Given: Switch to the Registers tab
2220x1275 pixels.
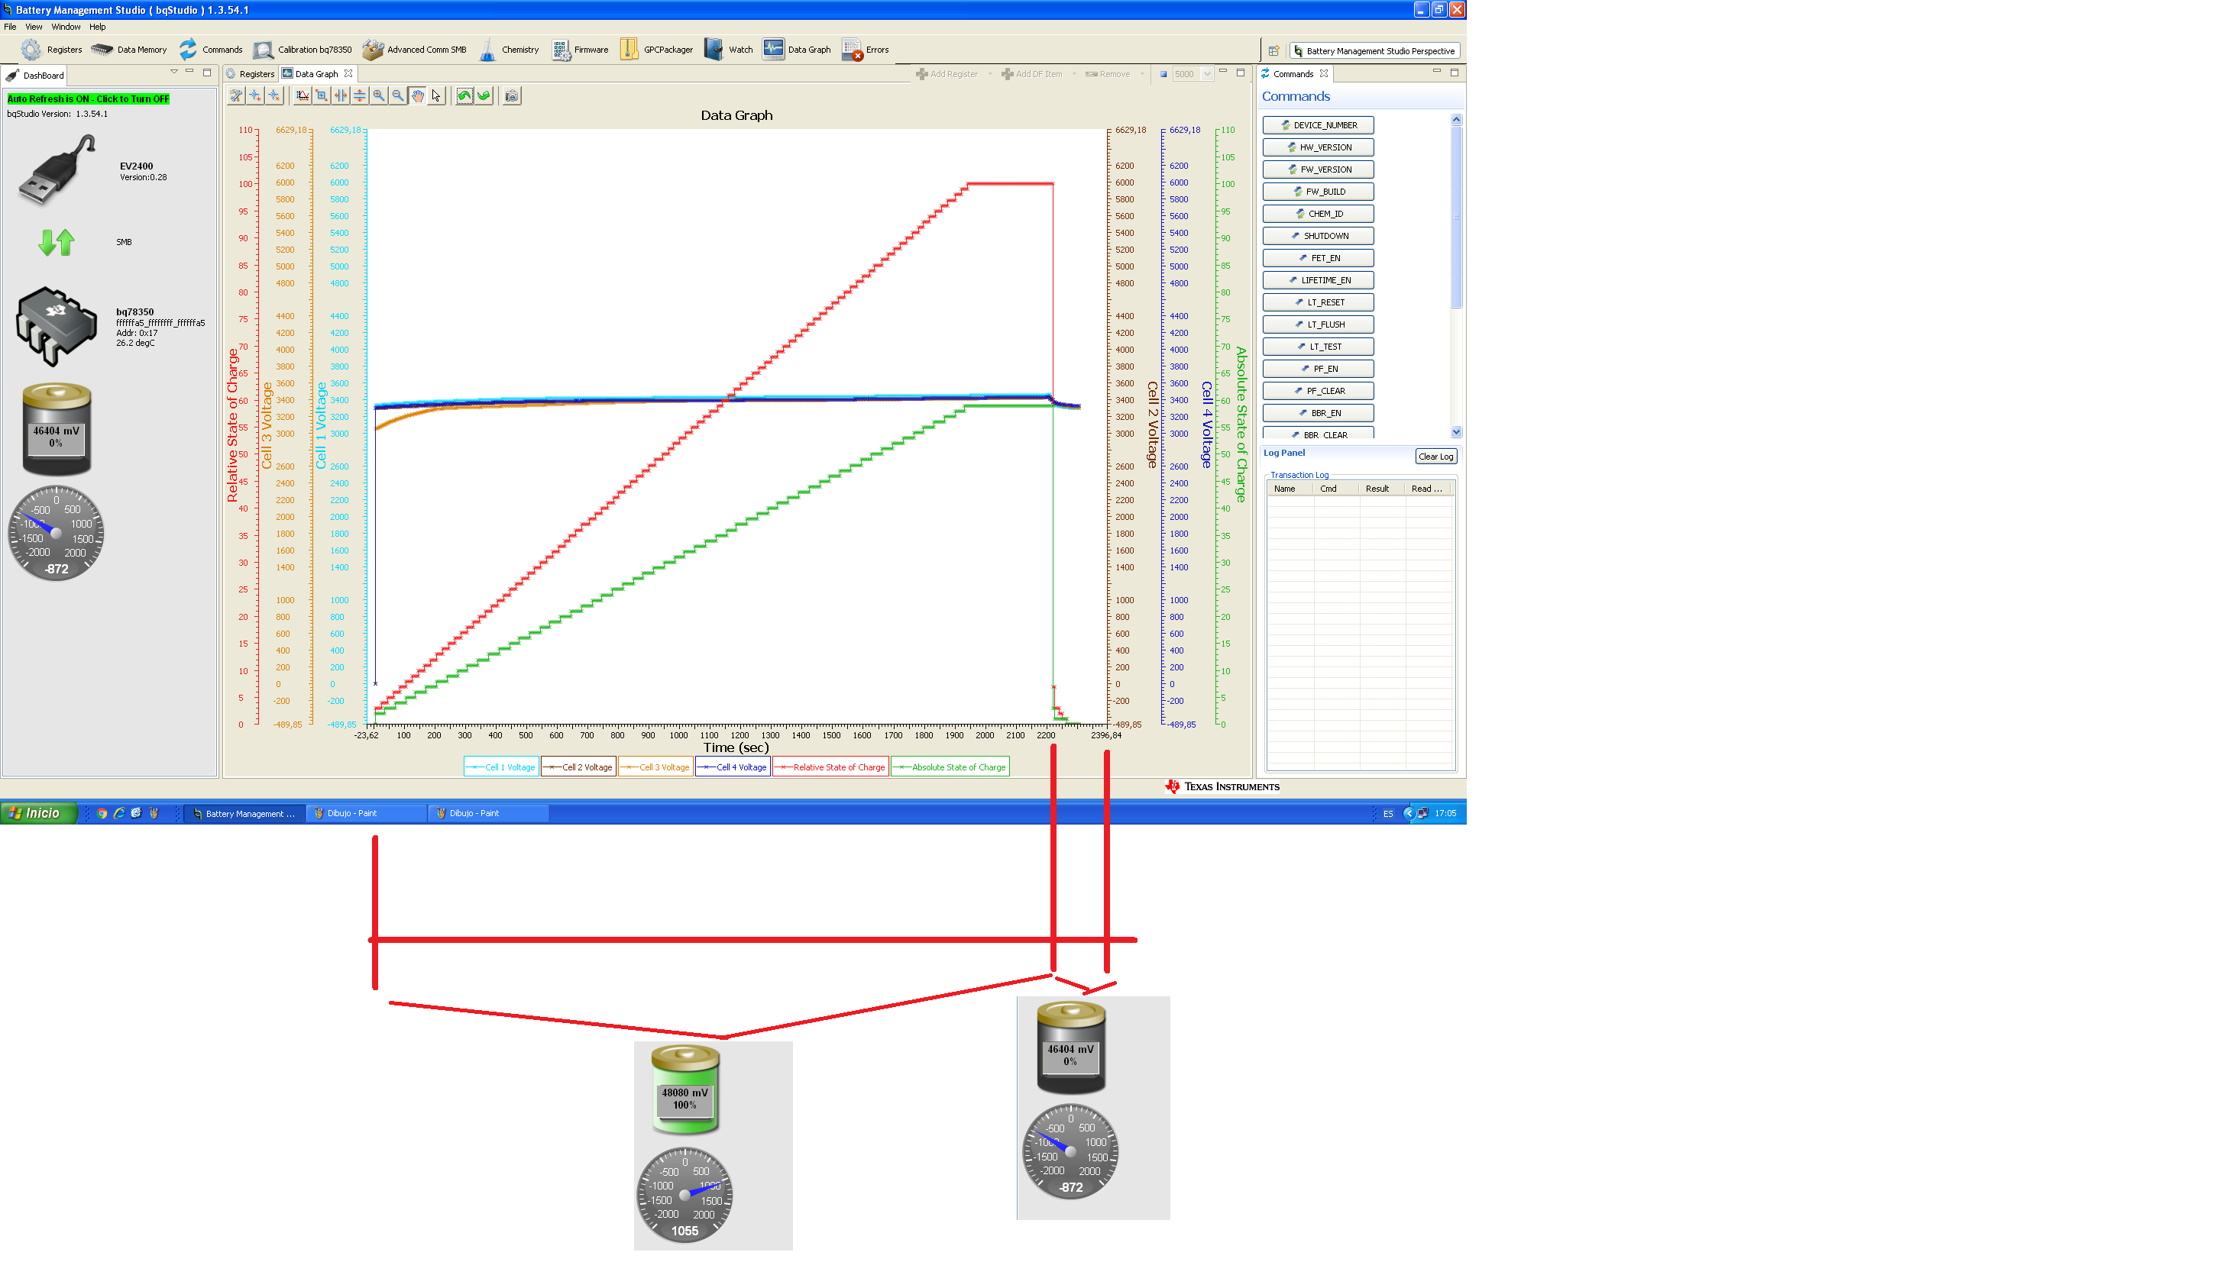Looking at the screenshot, I should tap(251, 74).
